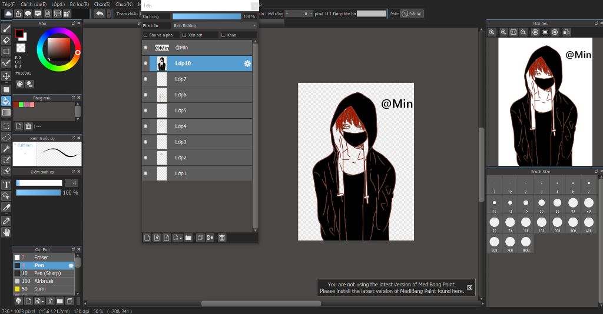Delete the selected layer with trash icon
The width and height of the screenshot is (603, 314).
[222, 238]
